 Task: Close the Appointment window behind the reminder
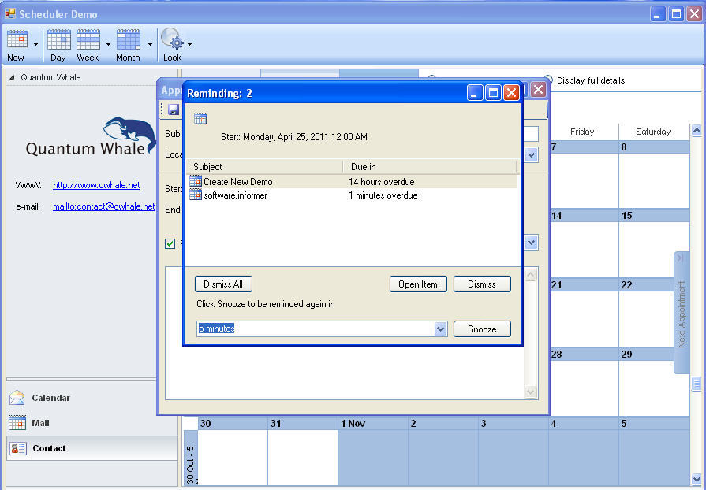pyautogui.click(x=539, y=90)
